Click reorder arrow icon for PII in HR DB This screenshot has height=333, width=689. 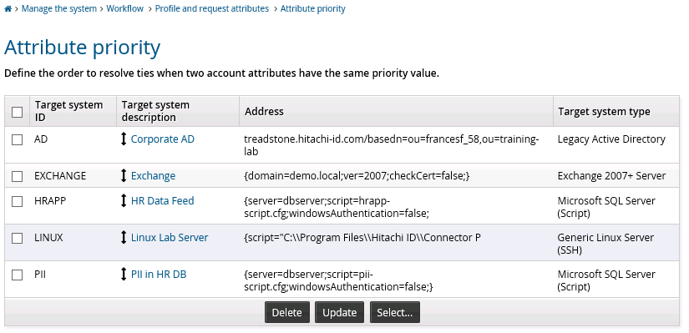(x=124, y=274)
